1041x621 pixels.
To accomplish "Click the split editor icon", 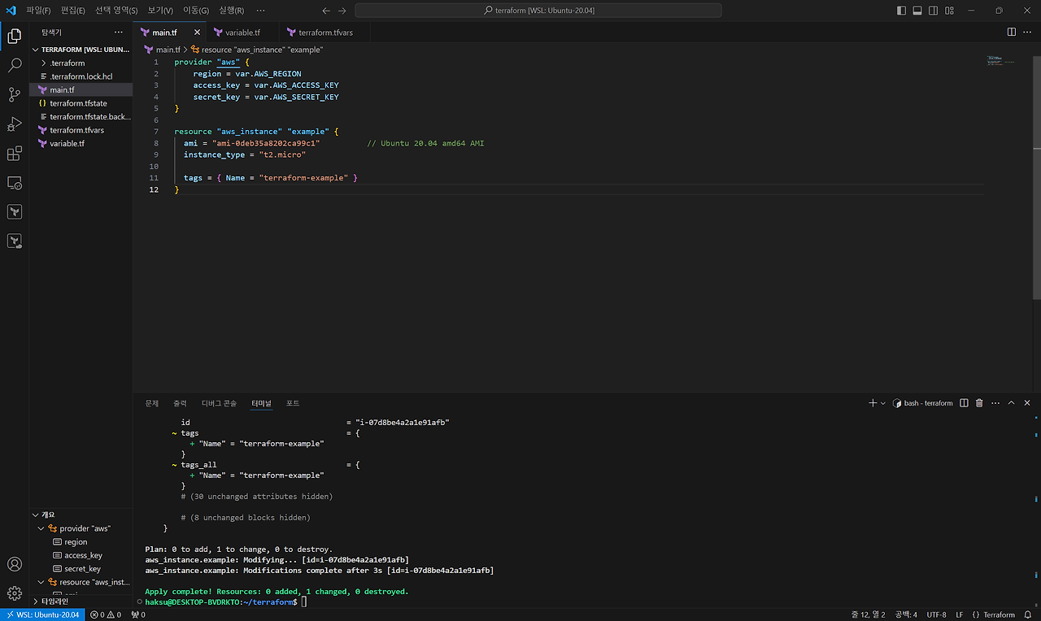I will tap(1011, 33).
